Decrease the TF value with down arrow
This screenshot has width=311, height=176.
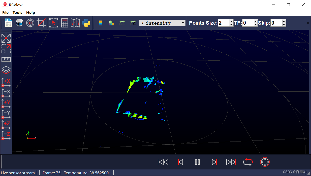coord(256,25)
